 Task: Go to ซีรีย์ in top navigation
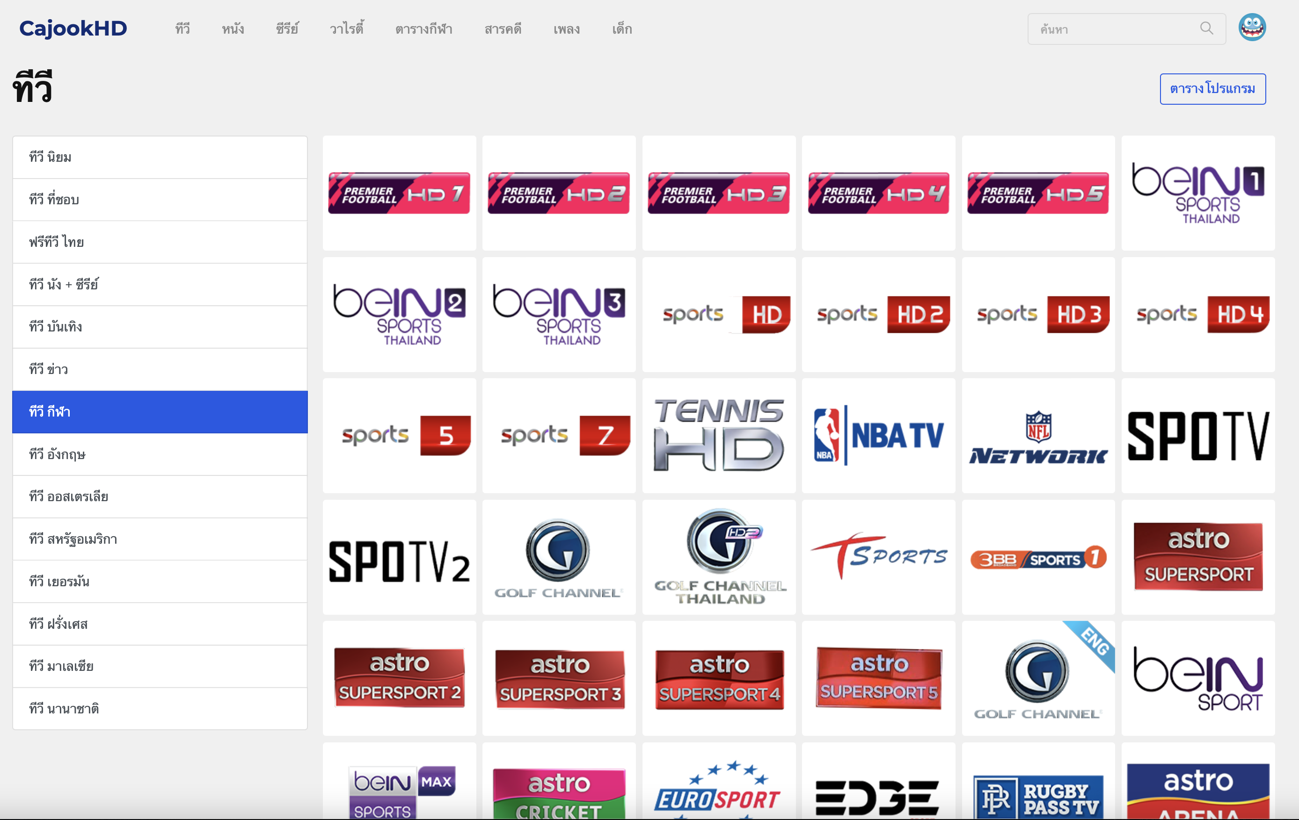click(x=287, y=29)
